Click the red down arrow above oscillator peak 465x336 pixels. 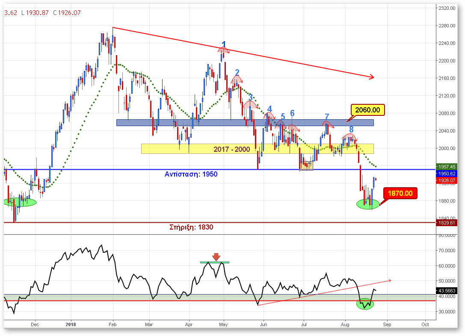[x=216, y=257]
